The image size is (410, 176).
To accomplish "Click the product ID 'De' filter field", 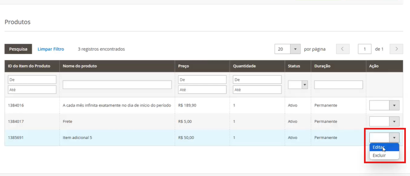I will (x=32, y=80).
